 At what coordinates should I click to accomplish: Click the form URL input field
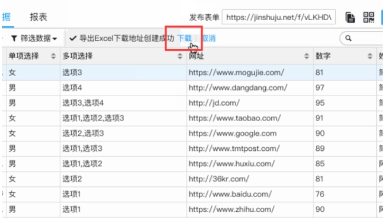279,17
